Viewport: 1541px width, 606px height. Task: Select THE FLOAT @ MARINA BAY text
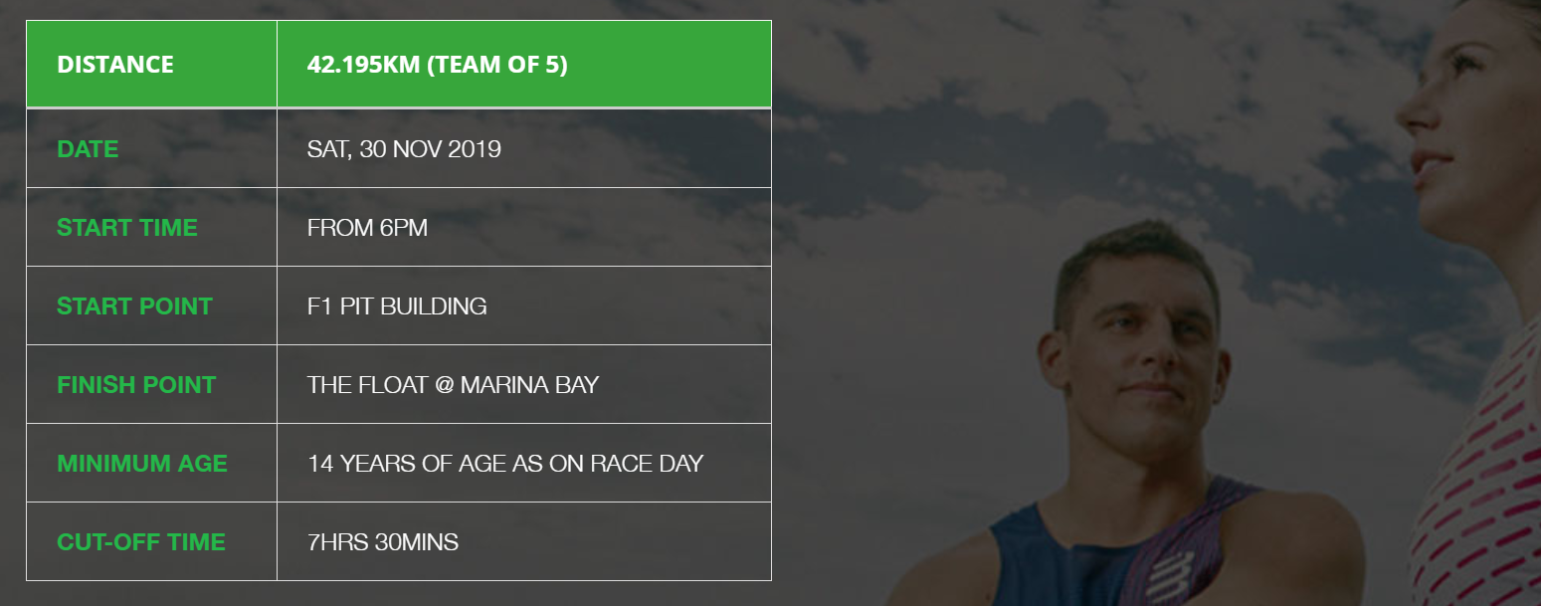(453, 385)
